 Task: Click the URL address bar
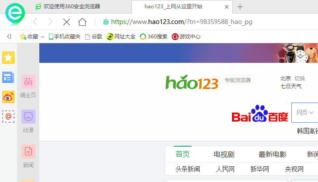point(182,22)
